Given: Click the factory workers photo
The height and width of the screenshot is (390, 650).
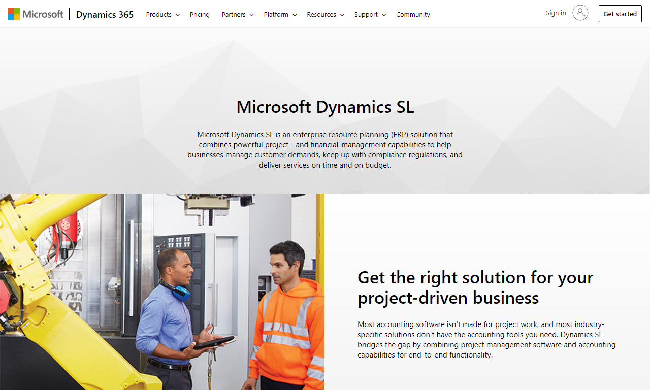Looking at the screenshot, I should pyautogui.click(x=162, y=292).
